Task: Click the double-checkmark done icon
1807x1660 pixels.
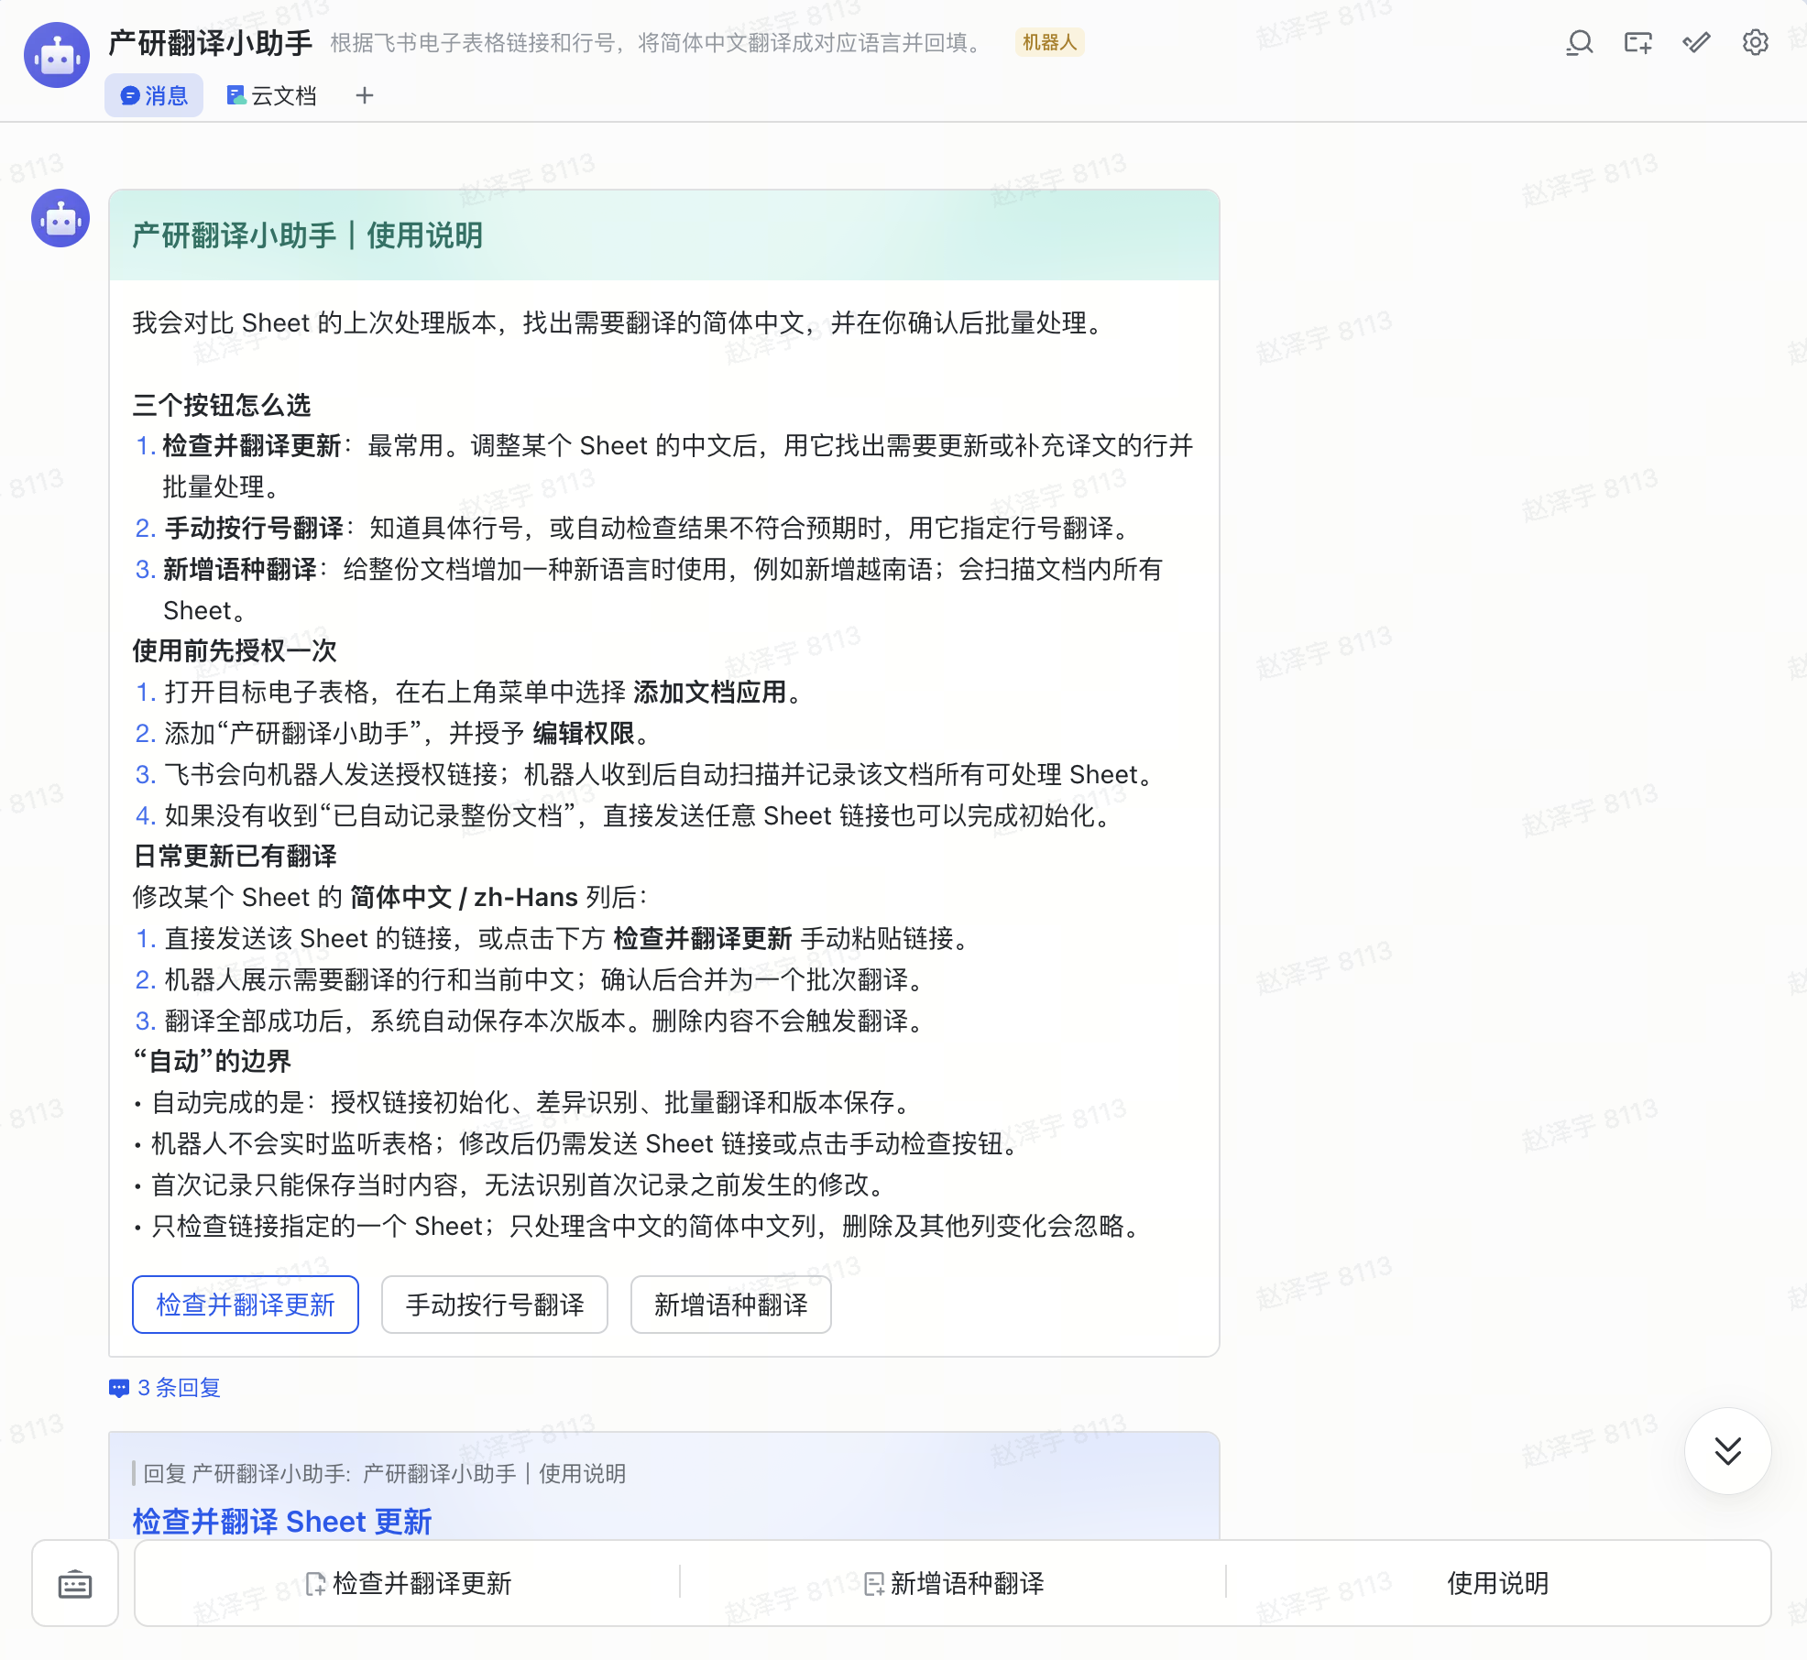Action: (1696, 43)
